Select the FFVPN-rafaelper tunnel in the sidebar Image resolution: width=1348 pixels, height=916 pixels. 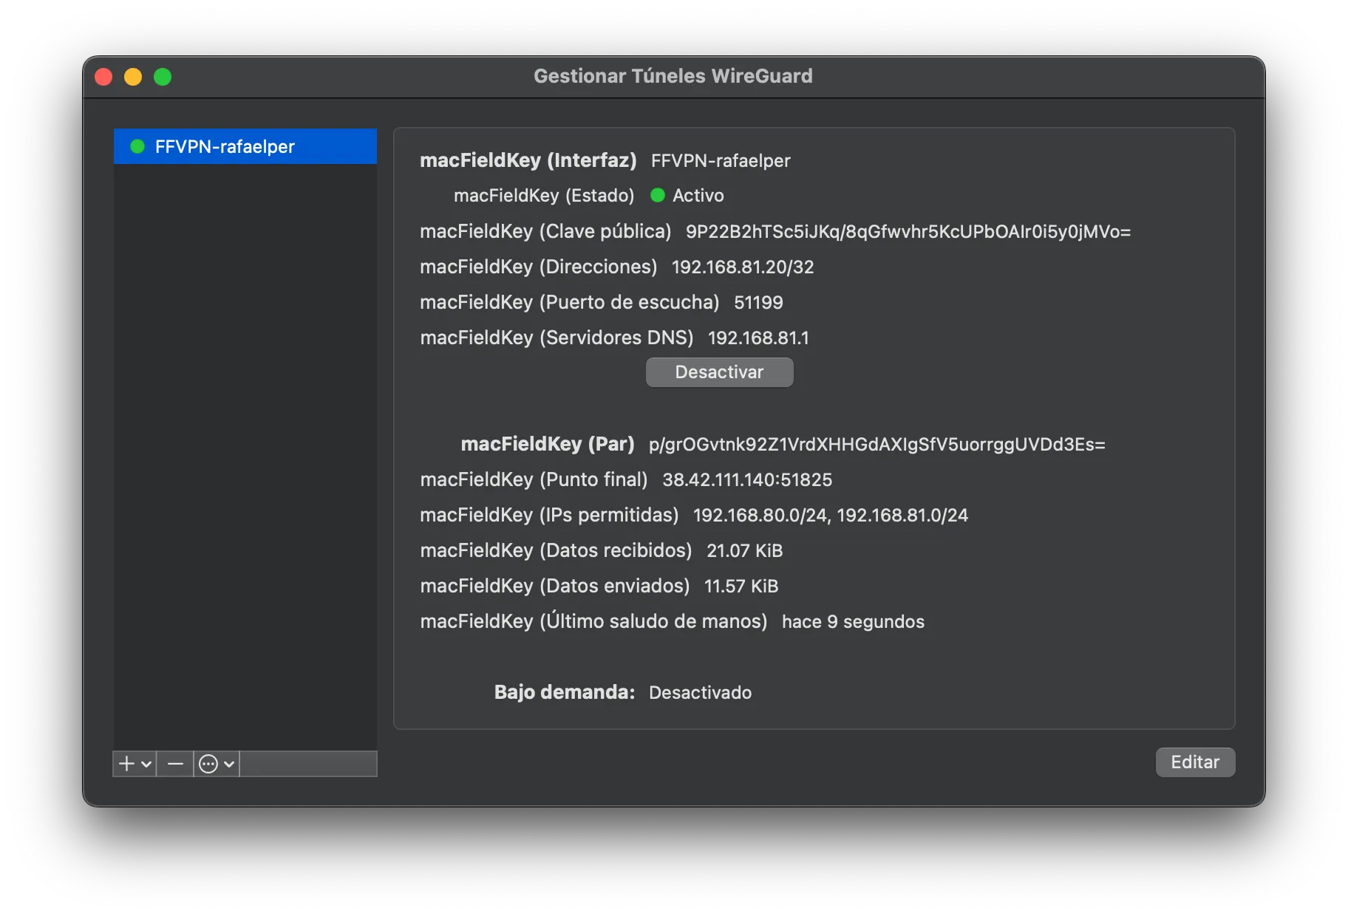[245, 146]
